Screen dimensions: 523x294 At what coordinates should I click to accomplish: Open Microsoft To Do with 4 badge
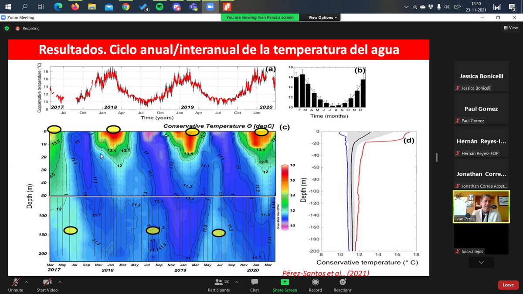pos(143,7)
